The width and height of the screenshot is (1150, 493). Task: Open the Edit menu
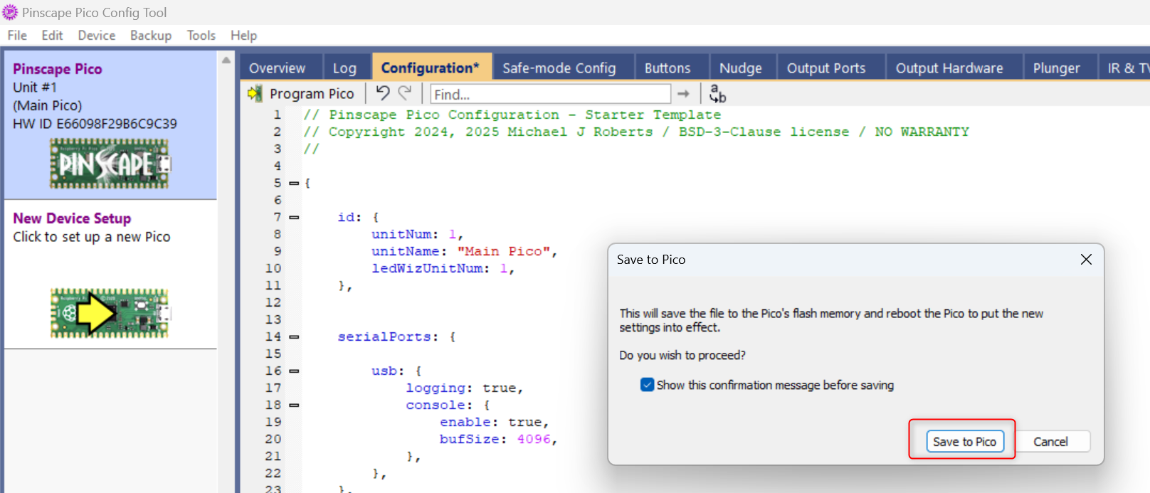tap(52, 36)
